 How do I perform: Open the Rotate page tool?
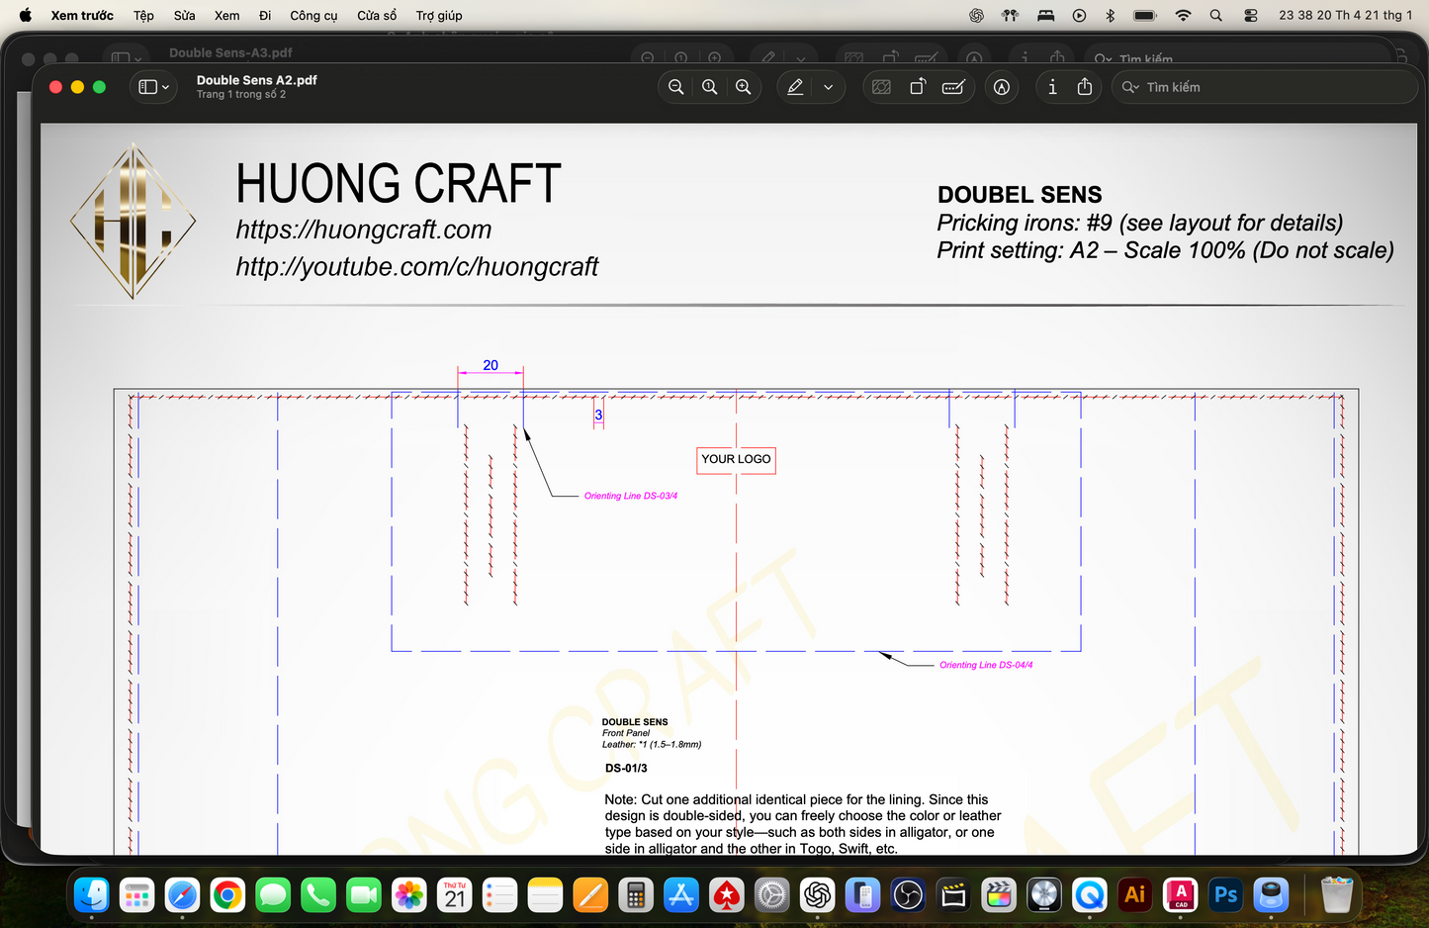(917, 87)
